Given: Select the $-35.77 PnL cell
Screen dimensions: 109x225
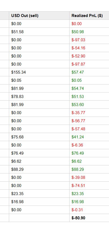Looking at the screenshot, I should point(89,113).
